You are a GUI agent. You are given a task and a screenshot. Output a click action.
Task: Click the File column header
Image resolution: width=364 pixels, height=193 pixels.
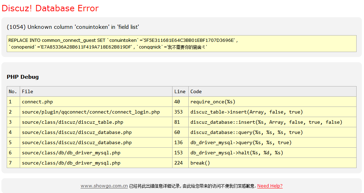96,91
